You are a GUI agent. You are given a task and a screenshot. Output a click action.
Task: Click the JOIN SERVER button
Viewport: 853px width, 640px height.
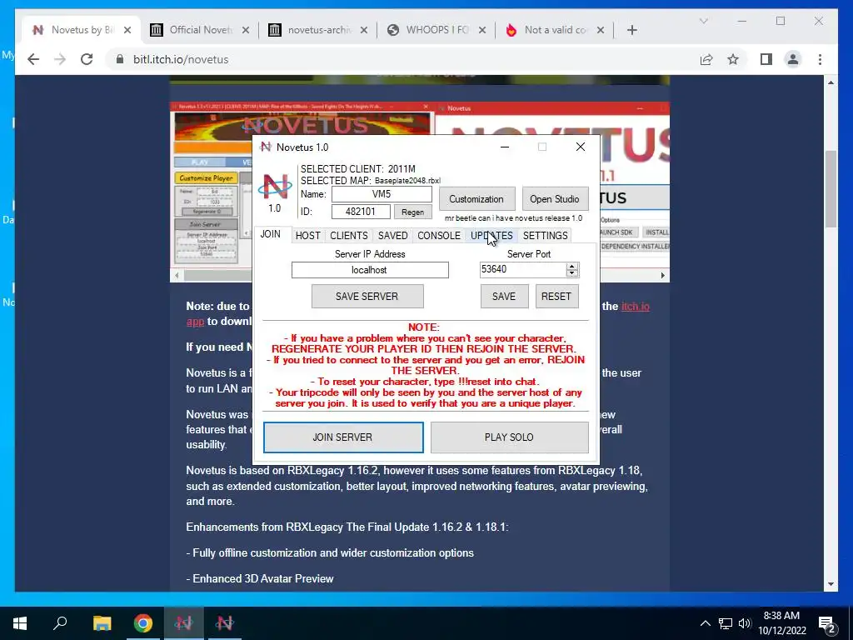click(x=343, y=437)
